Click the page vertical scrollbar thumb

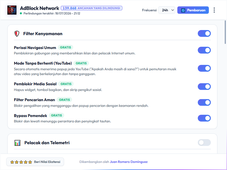(225, 32)
